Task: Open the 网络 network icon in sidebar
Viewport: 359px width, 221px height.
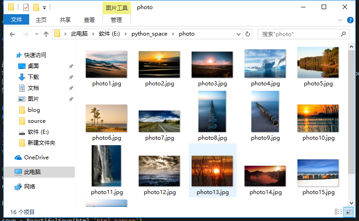Action: pyautogui.click(x=19, y=186)
